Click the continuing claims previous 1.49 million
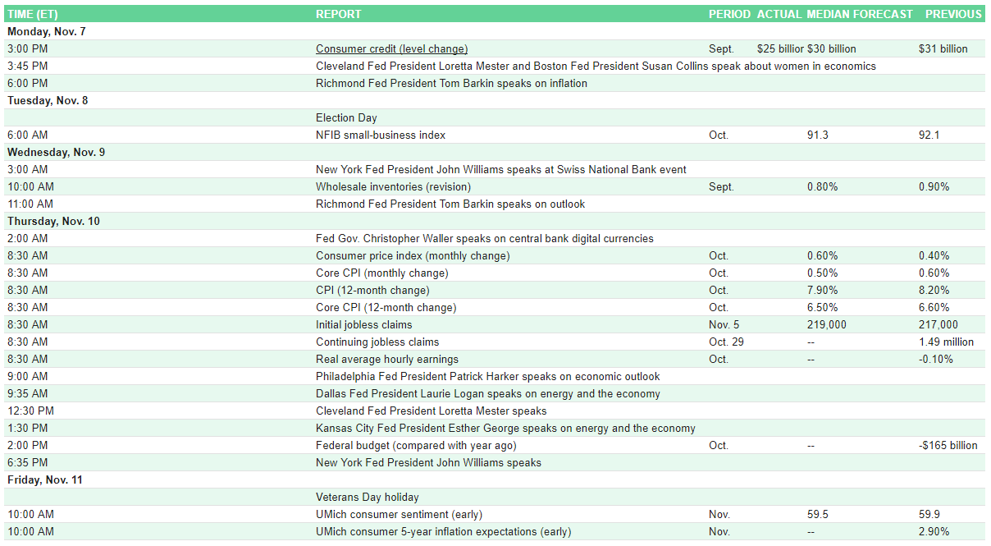This screenshot has height=546, width=991. 947,342
